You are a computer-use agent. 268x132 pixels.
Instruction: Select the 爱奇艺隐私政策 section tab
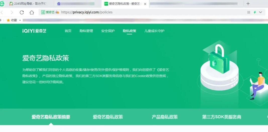pyautogui.click(x=108, y=117)
